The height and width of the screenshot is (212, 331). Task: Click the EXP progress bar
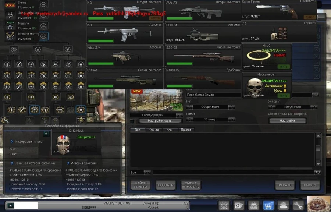click(x=106, y=207)
